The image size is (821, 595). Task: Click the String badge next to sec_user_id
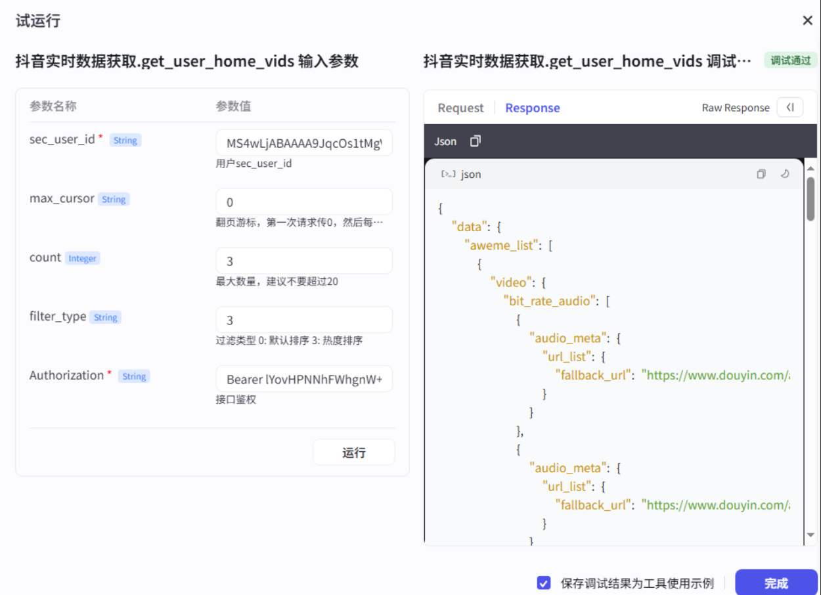tap(125, 140)
